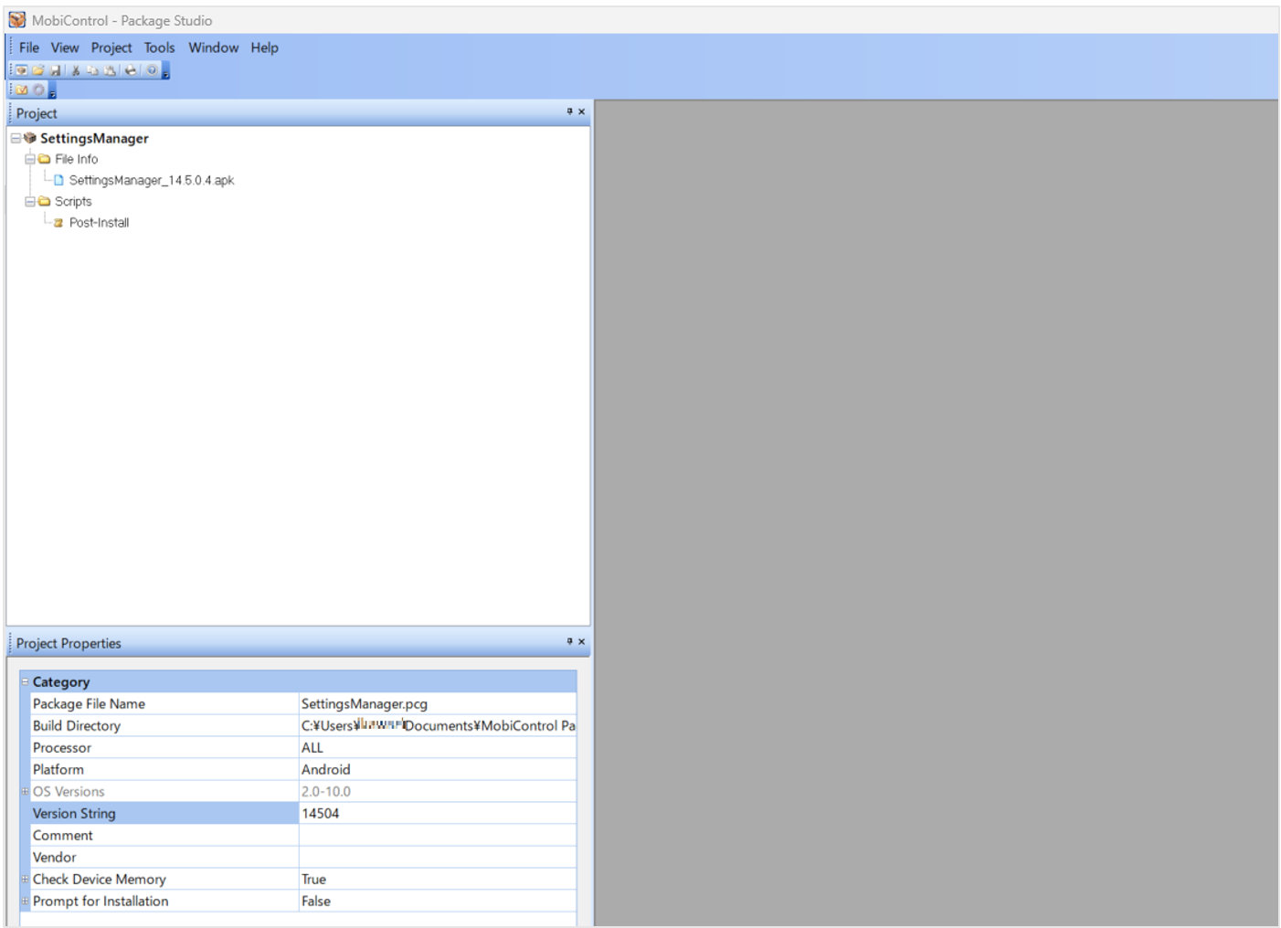Collapse the SettingsManager root node
Viewport: 1281px width, 928px height.
[x=16, y=138]
